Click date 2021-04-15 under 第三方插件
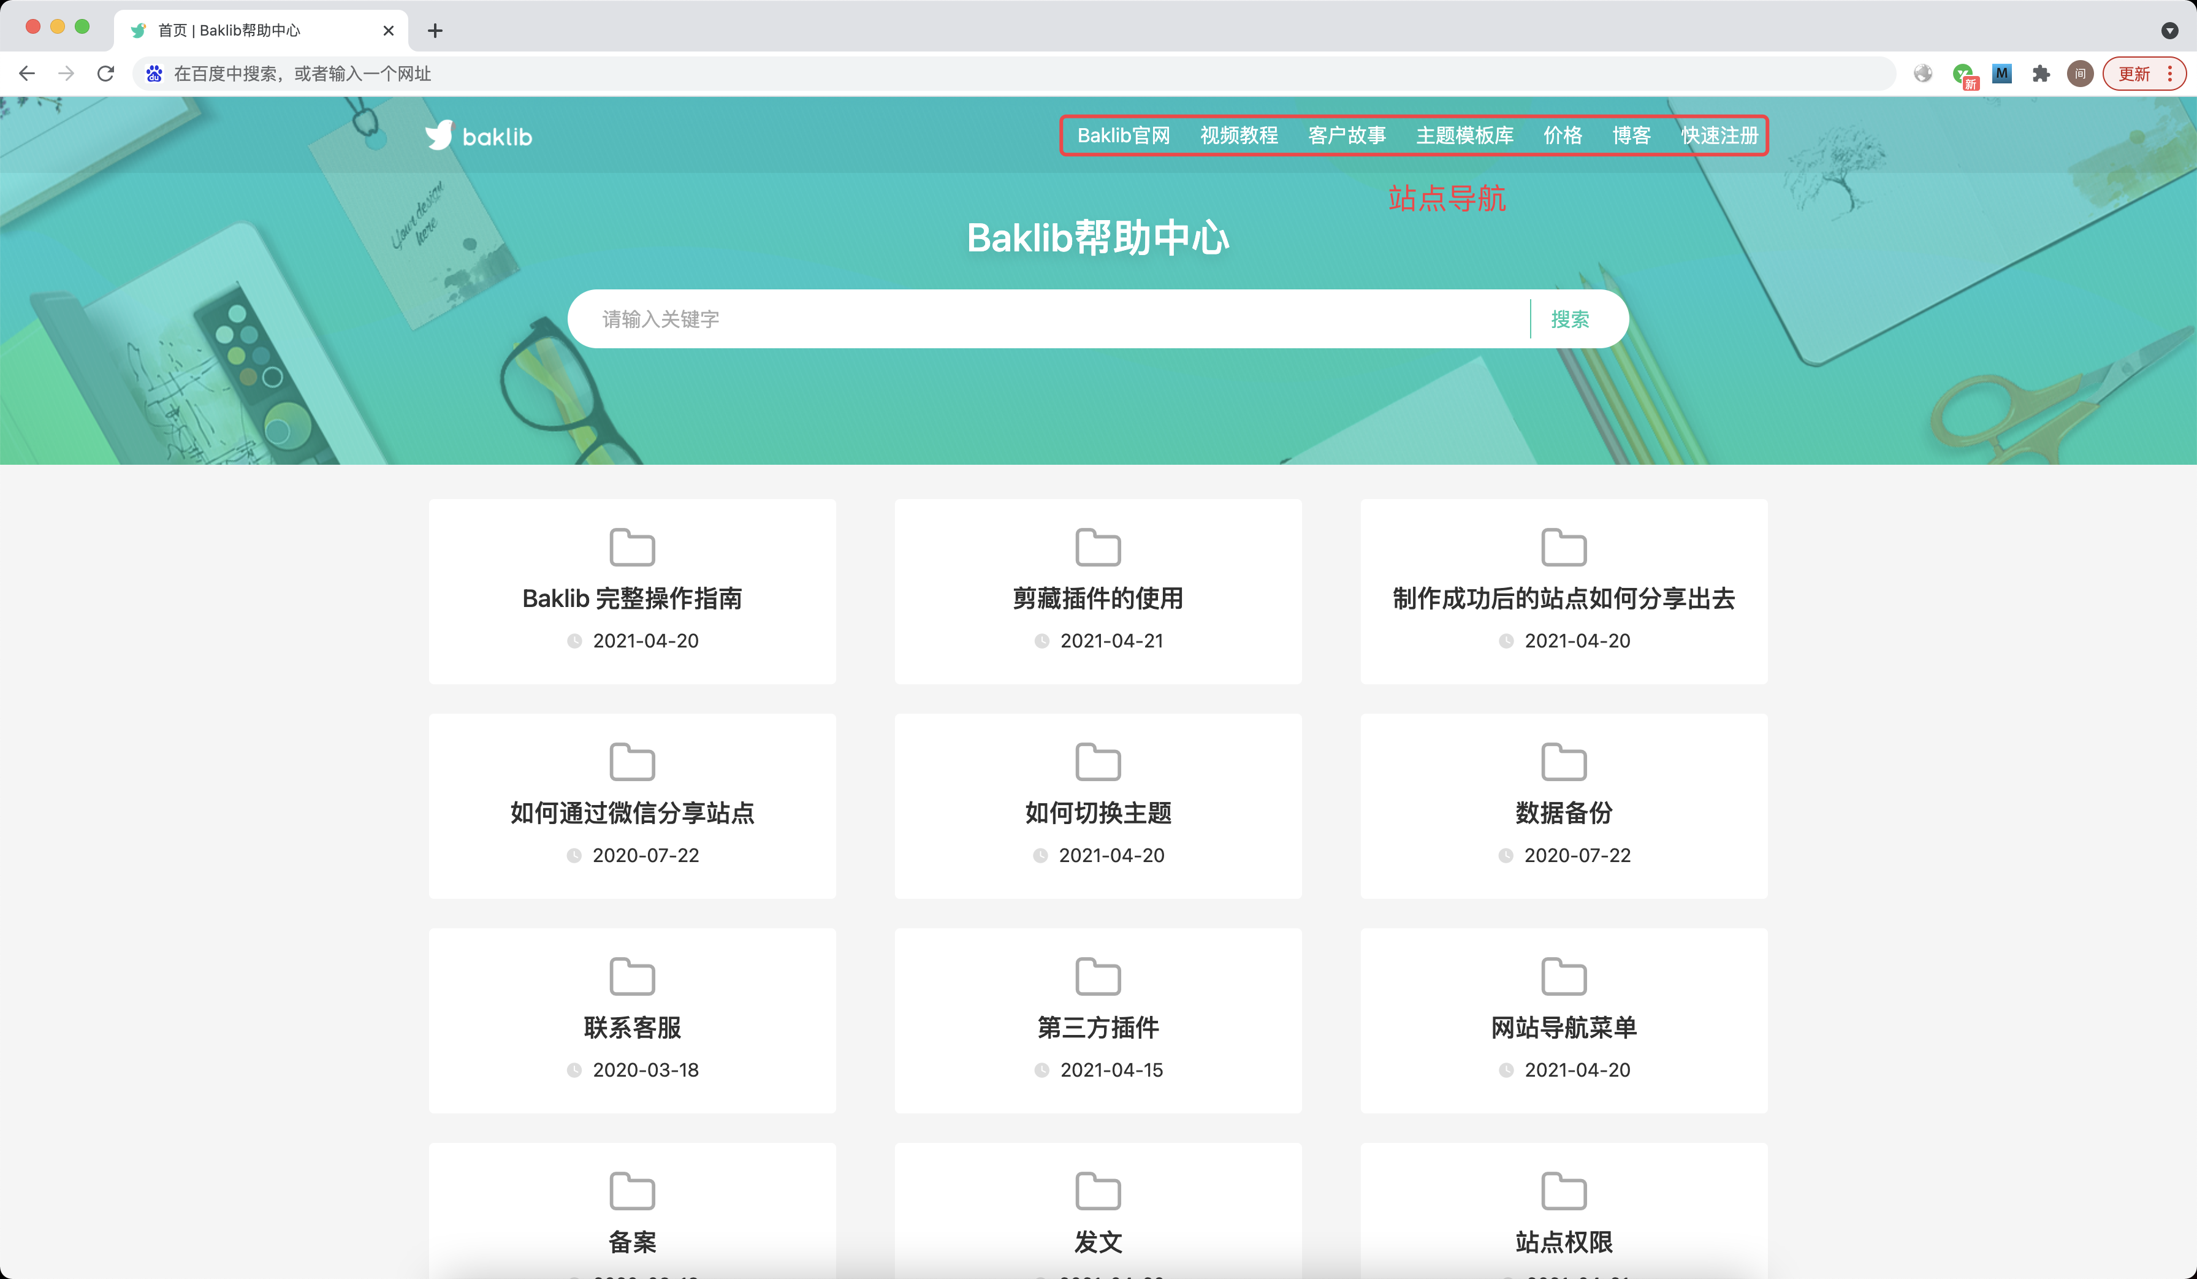The width and height of the screenshot is (2197, 1279). tap(1111, 1070)
